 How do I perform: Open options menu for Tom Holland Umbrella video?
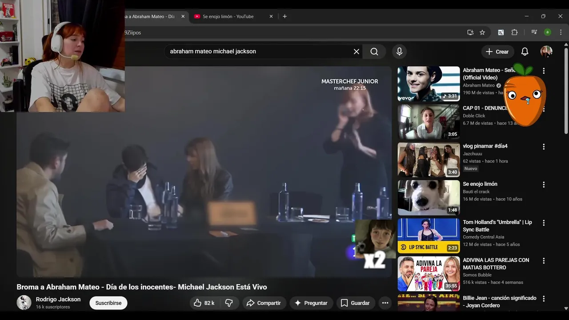[543, 223]
